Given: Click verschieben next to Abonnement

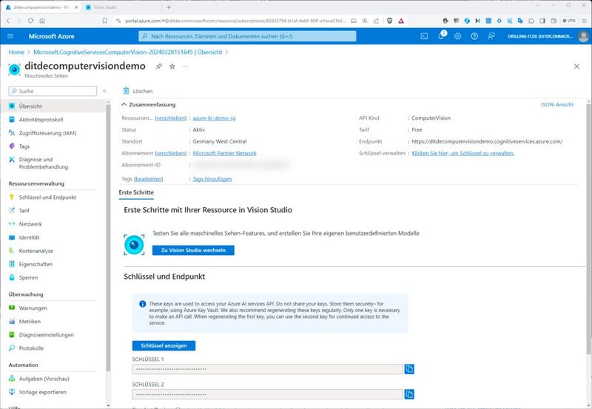Looking at the screenshot, I should point(171,153).
